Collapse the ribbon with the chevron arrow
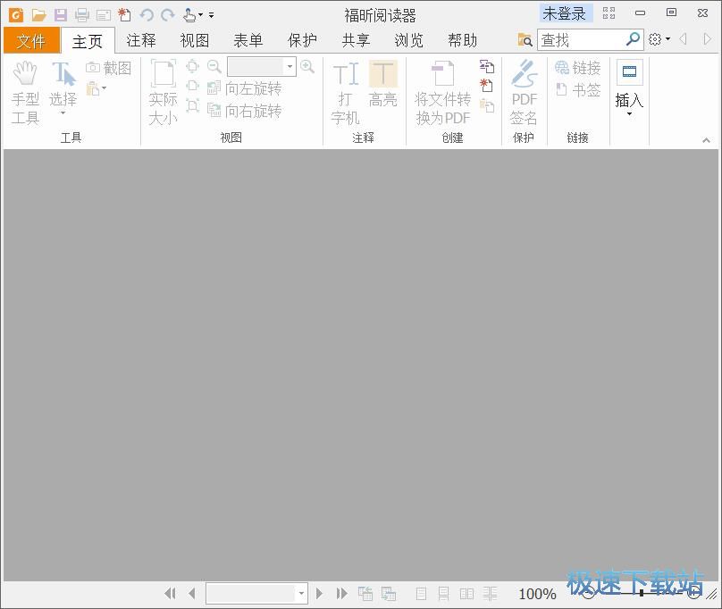Screen dimensions: 722x609 point(706,139)
